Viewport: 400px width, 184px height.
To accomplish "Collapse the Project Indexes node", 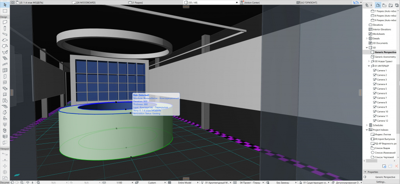I will [366, 129].
